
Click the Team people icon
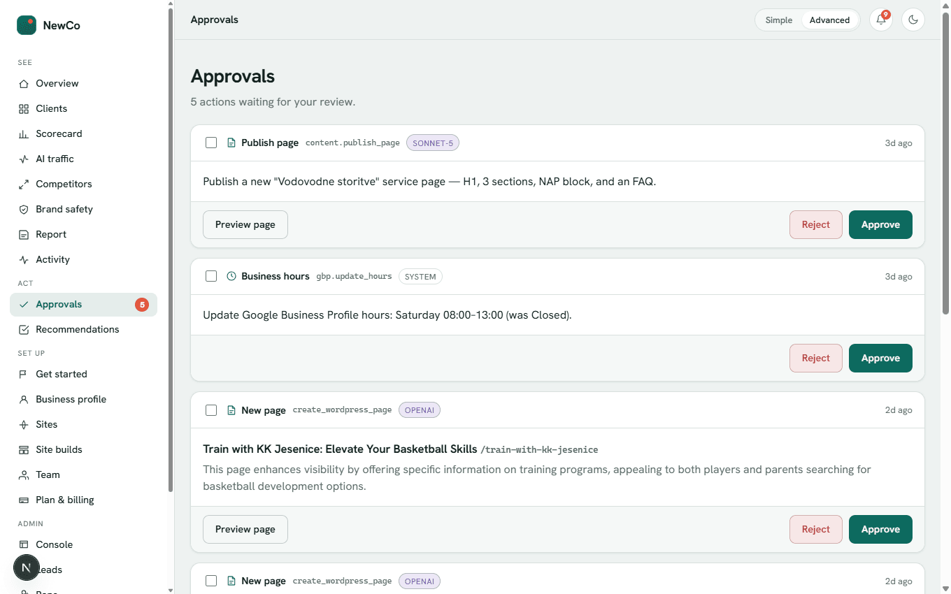[24, 475]
